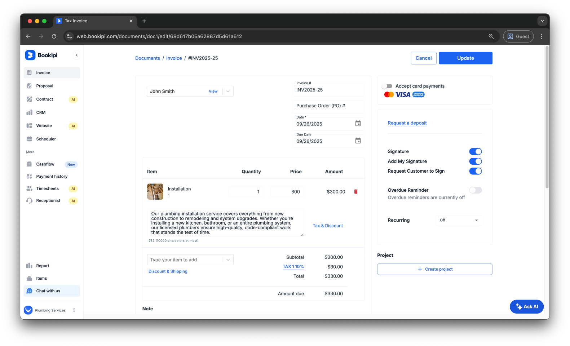Open a new browser tab with plus
The image size is (570, 346).
point(144,21)
